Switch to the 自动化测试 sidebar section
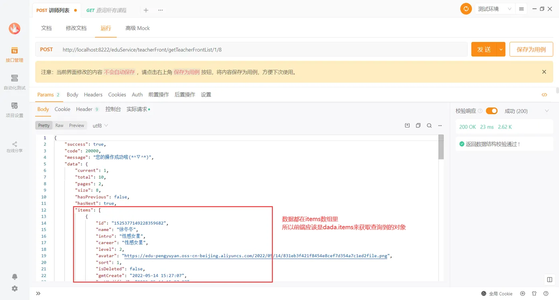559x300 pixels. tap(14, 82)
